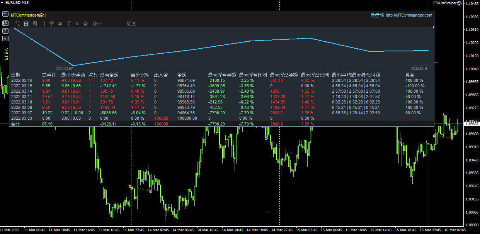Screen dimensions: 480x234
Task: Click the 盈亏金额 column header
Action: tap(109, 75)
